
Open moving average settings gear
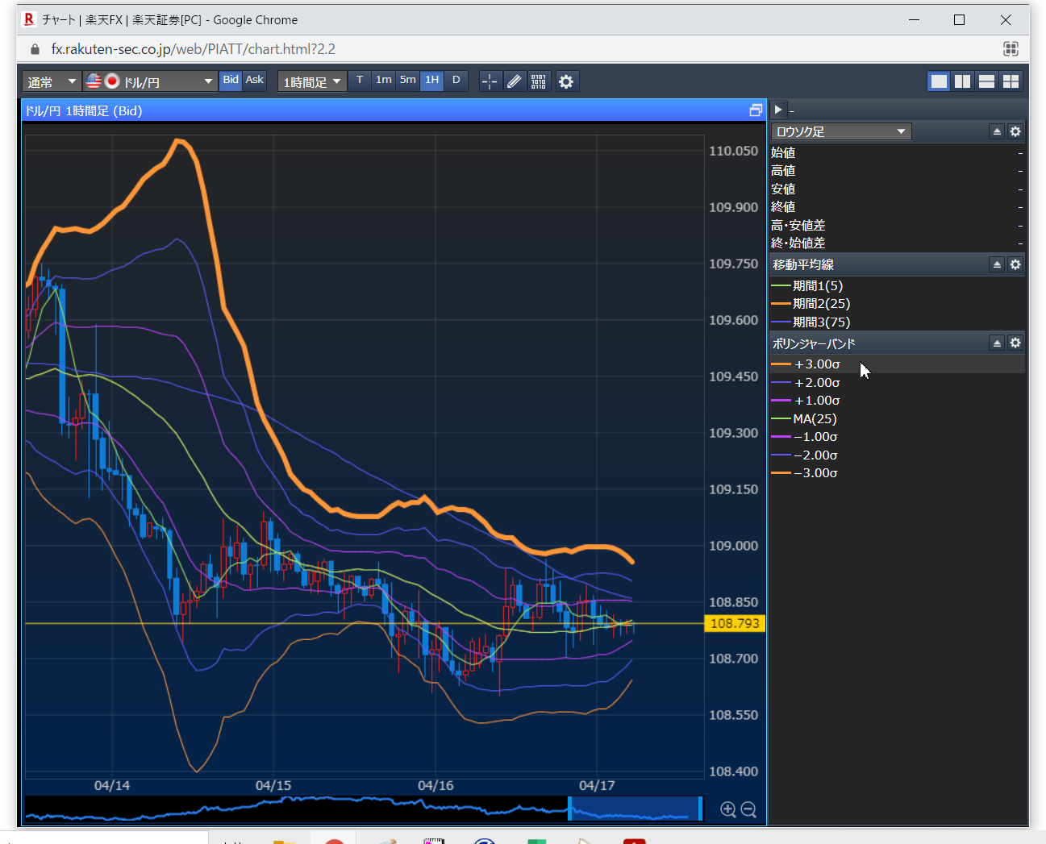[x=1015, y=264]
